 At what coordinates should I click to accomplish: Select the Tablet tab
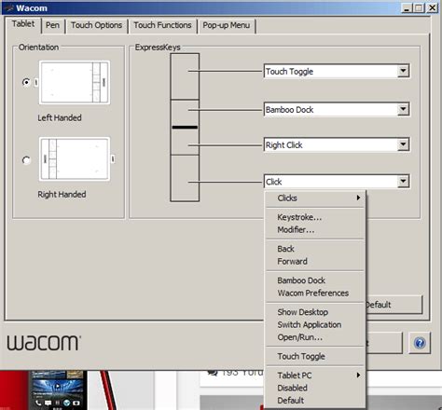23,24
